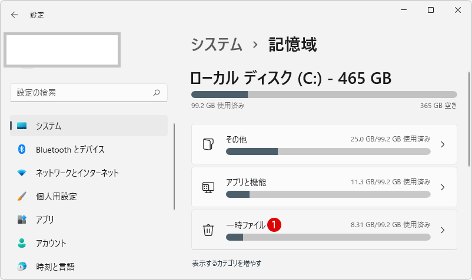This screenshot has width=472, height=280.
Task: Click the paintbrush icon for 個人用設定
Action: point(22,196)
